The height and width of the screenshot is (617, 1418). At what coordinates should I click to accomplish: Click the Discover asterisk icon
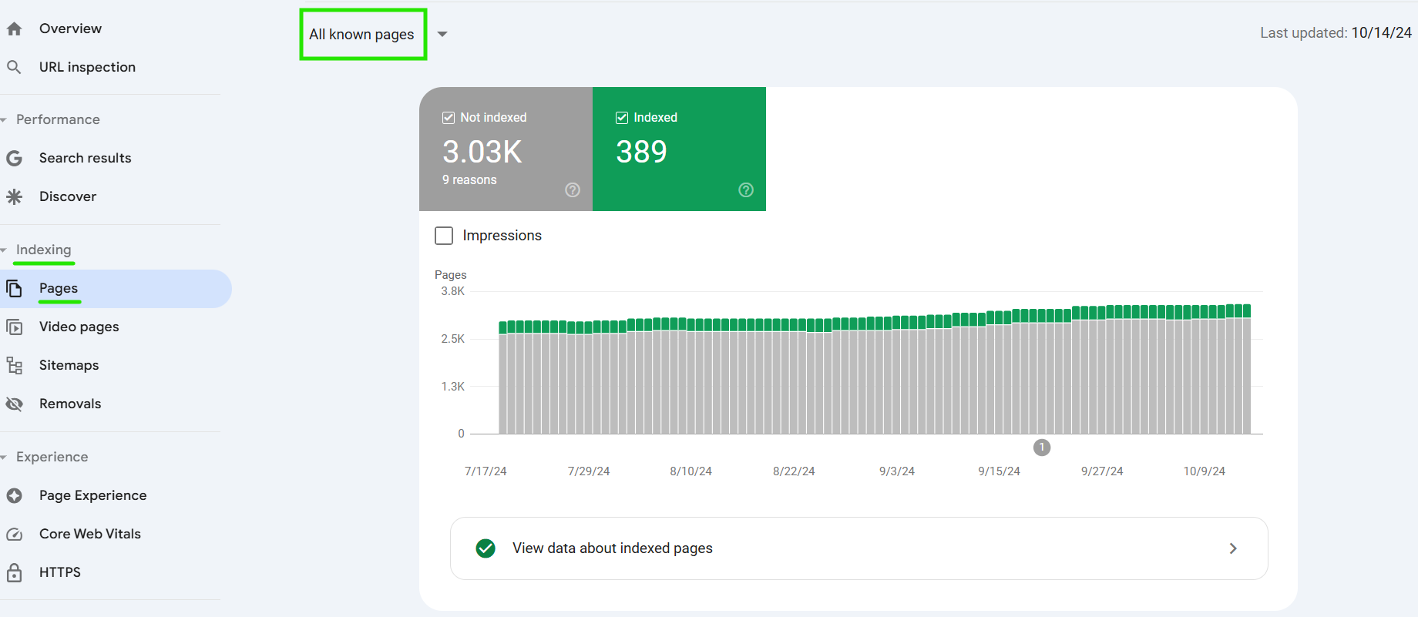click(x=14, y=197)
